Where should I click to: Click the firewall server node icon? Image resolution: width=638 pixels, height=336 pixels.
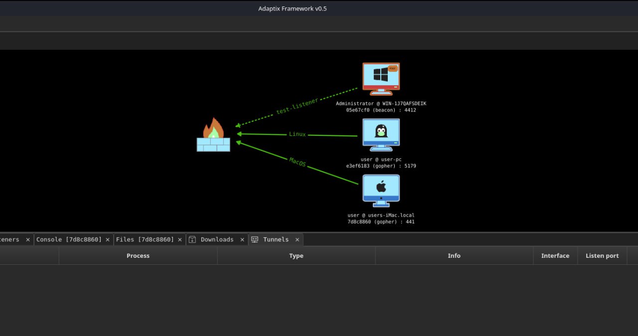point(213,134)
